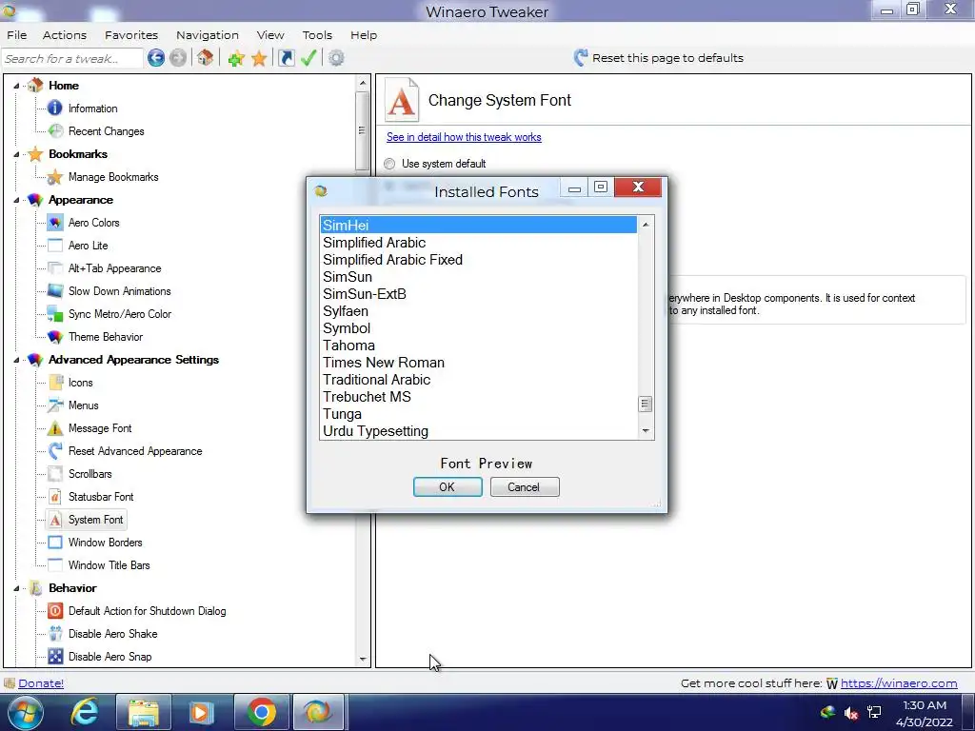The height and width of the screenshot is (731, 975).
Task: Open the Help menu
Action: [363, 35]
